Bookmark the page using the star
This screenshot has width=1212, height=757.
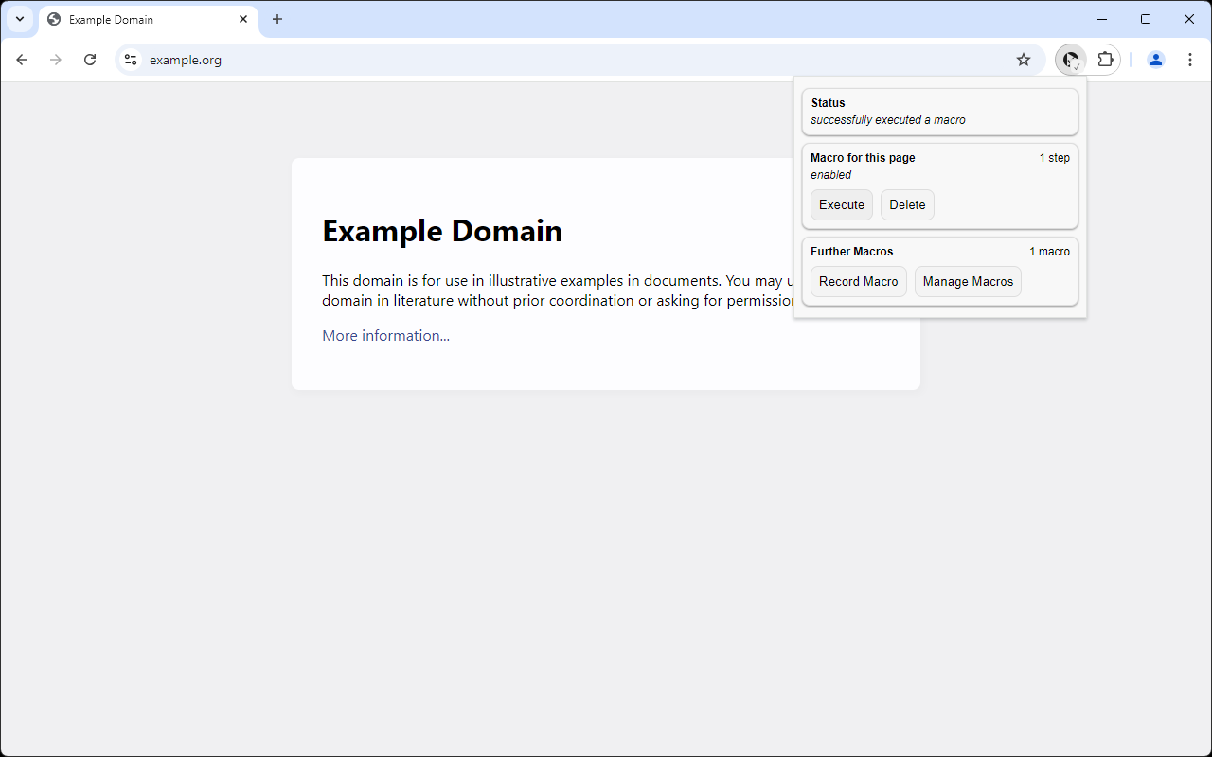click(1023, 59)
